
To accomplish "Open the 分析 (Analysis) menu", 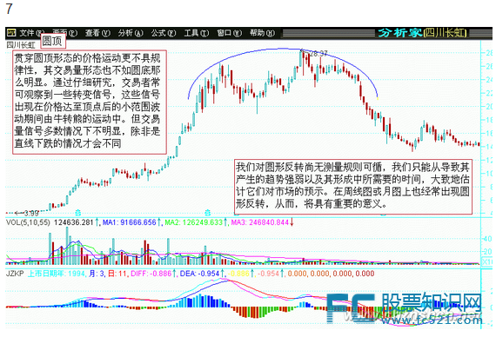I will tap(131, 33).
